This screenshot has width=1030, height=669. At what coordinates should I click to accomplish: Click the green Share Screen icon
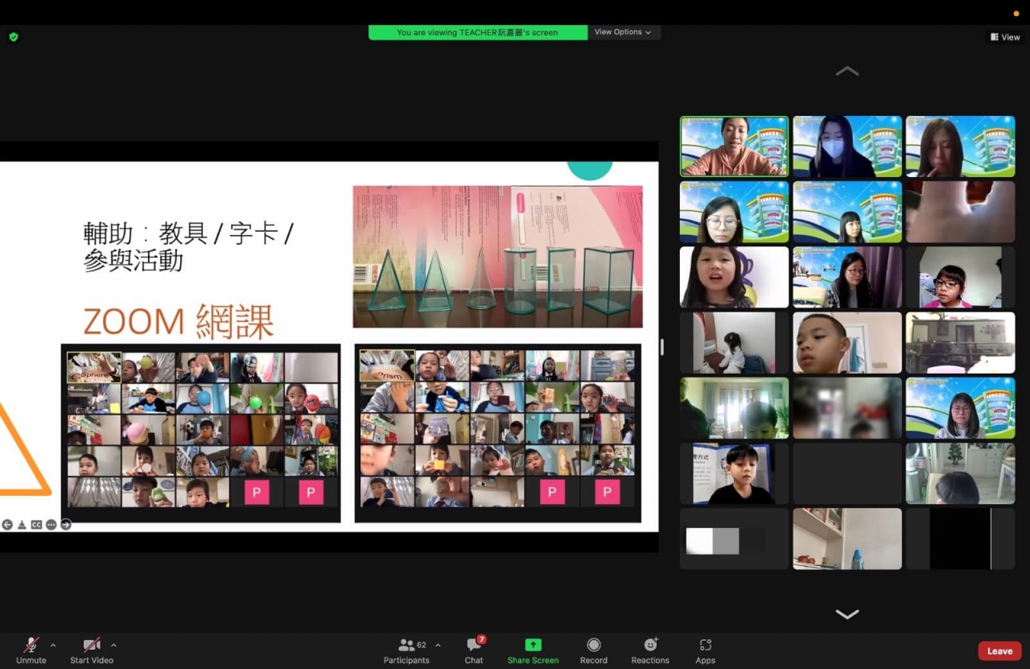coord(533,645)
